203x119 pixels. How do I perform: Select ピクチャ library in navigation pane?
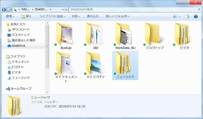click(x=16, y=67)
